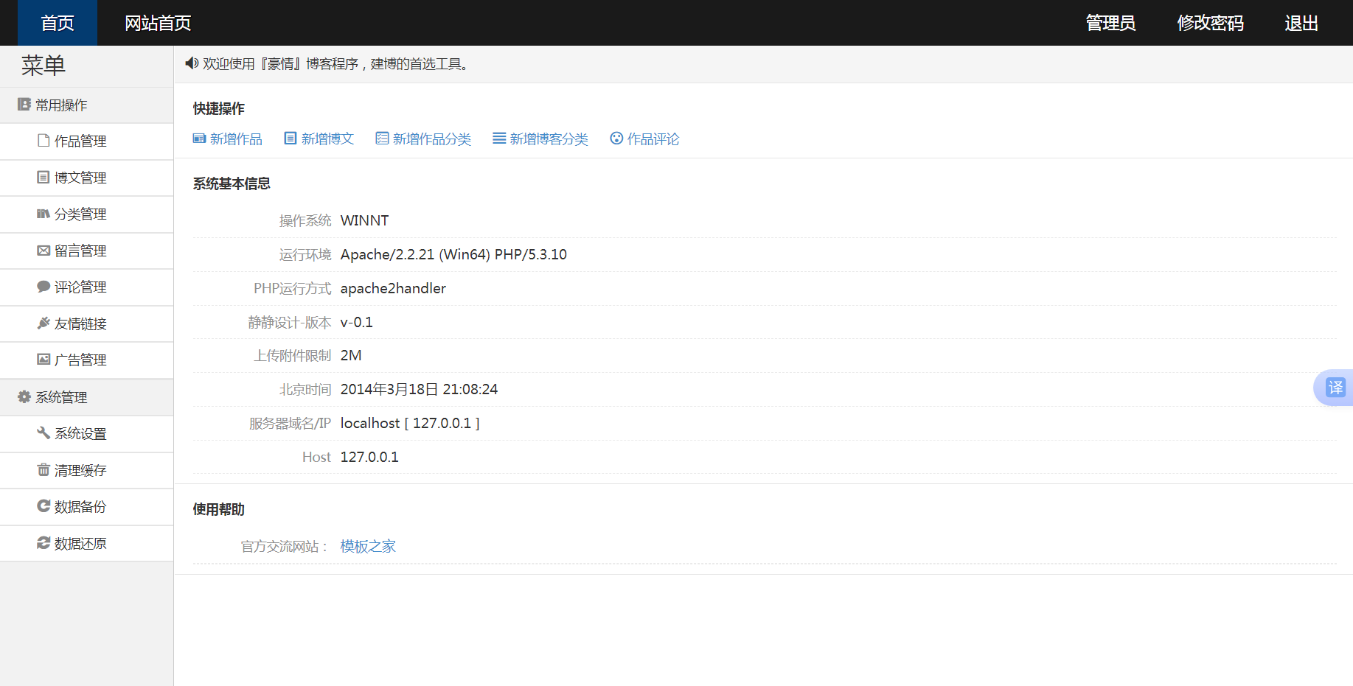Click the wrench icon beside 系统设置

tap(44, 433)
